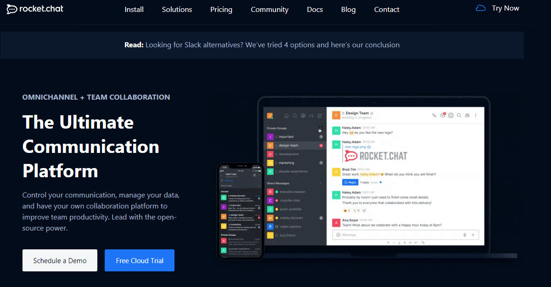
Task: Select the marketing private group in laptop sidebar
Action: tap(295, 163)
